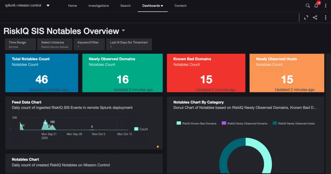Viewport: 331px width, 174px height.
Task: Click the 16 count in Newly Observed Domains
Action: pos(123,80)
